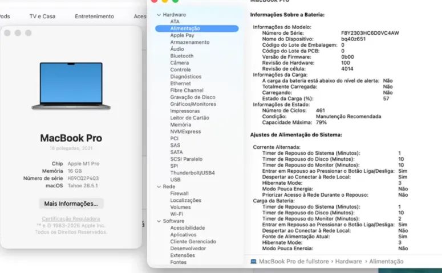Click the green zoom button of System Information
The image size is (442, 273).
pyautogui.click(x=175, y=1)
